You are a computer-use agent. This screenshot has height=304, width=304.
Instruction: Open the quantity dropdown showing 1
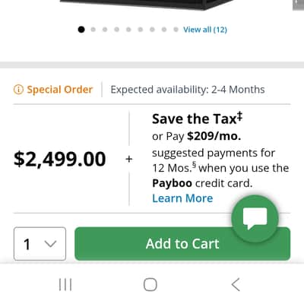[x=40, y=244]
